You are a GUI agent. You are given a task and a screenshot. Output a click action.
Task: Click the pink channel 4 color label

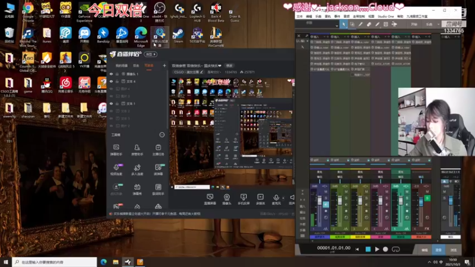pos(381,237)
